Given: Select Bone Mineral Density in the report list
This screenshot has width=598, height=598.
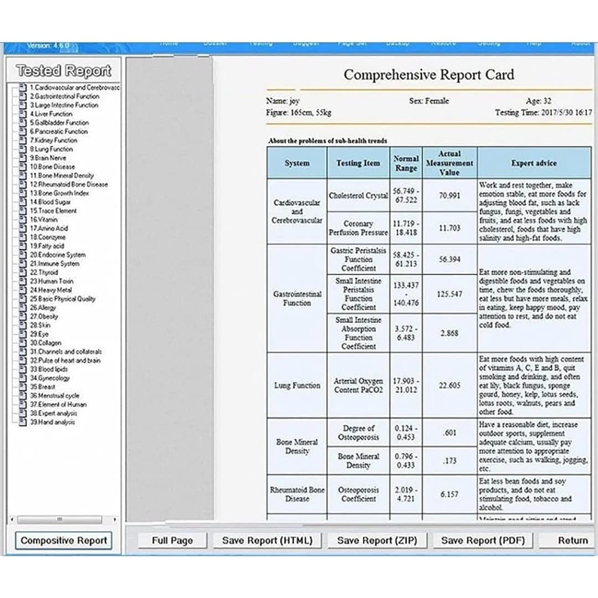Looking at the screenshot, I should point(62,176).
